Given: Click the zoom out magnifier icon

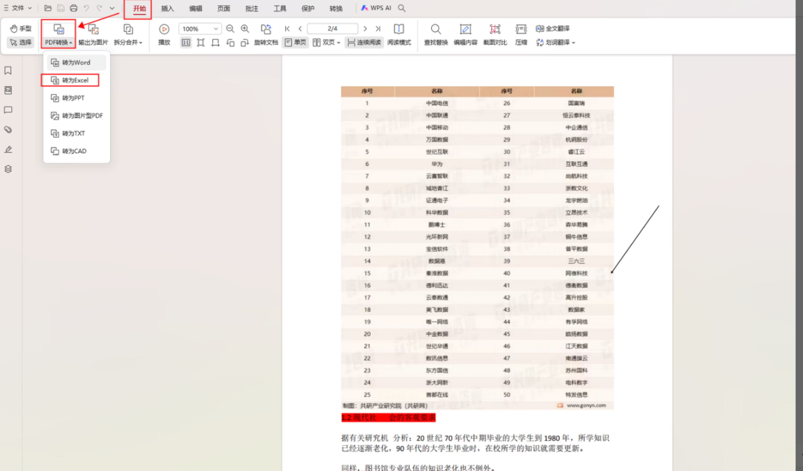Looking at the screenshot, I should coord(230,29).
